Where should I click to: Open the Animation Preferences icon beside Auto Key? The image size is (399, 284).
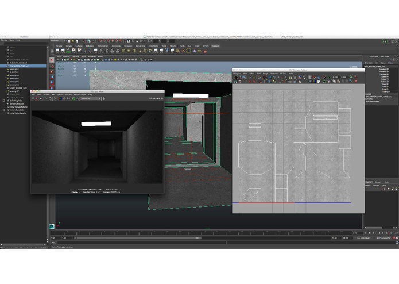tap(397, 238)
